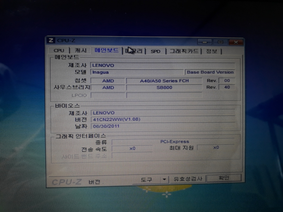Click the CPU-Z title bar icon

point(51,40)
